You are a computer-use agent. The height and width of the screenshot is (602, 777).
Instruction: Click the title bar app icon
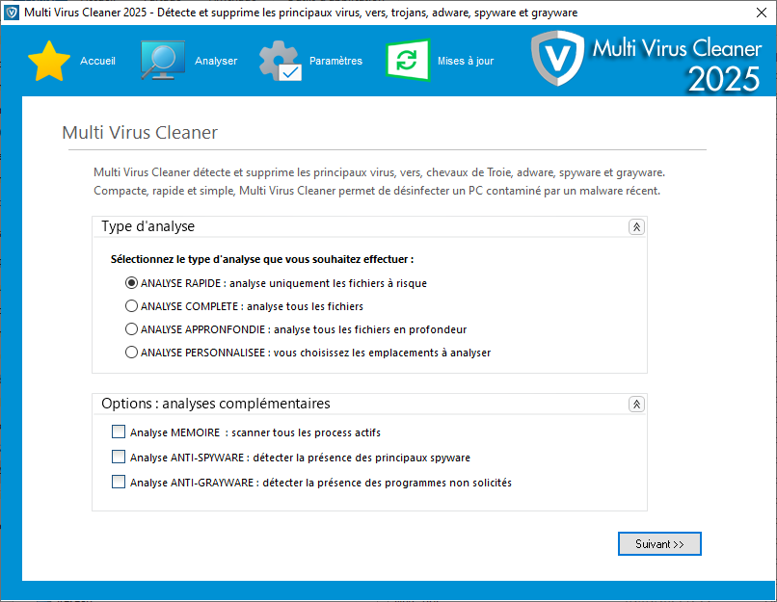[x=12, y=12]
